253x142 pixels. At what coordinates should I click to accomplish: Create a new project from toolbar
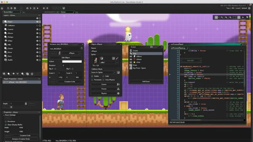pos(8,8)
